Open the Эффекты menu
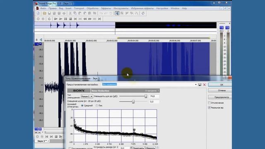 106,8
